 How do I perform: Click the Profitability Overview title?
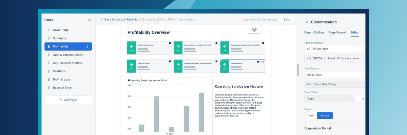point(149,32)
